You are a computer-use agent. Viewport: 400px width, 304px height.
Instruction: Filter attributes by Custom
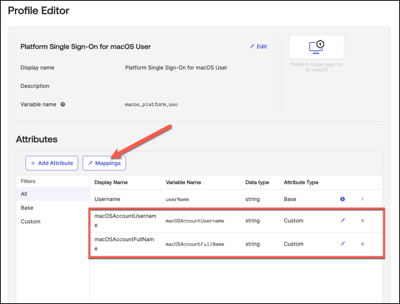pos(30,222)
